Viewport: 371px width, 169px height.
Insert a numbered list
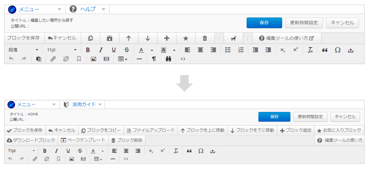[241, 50]
